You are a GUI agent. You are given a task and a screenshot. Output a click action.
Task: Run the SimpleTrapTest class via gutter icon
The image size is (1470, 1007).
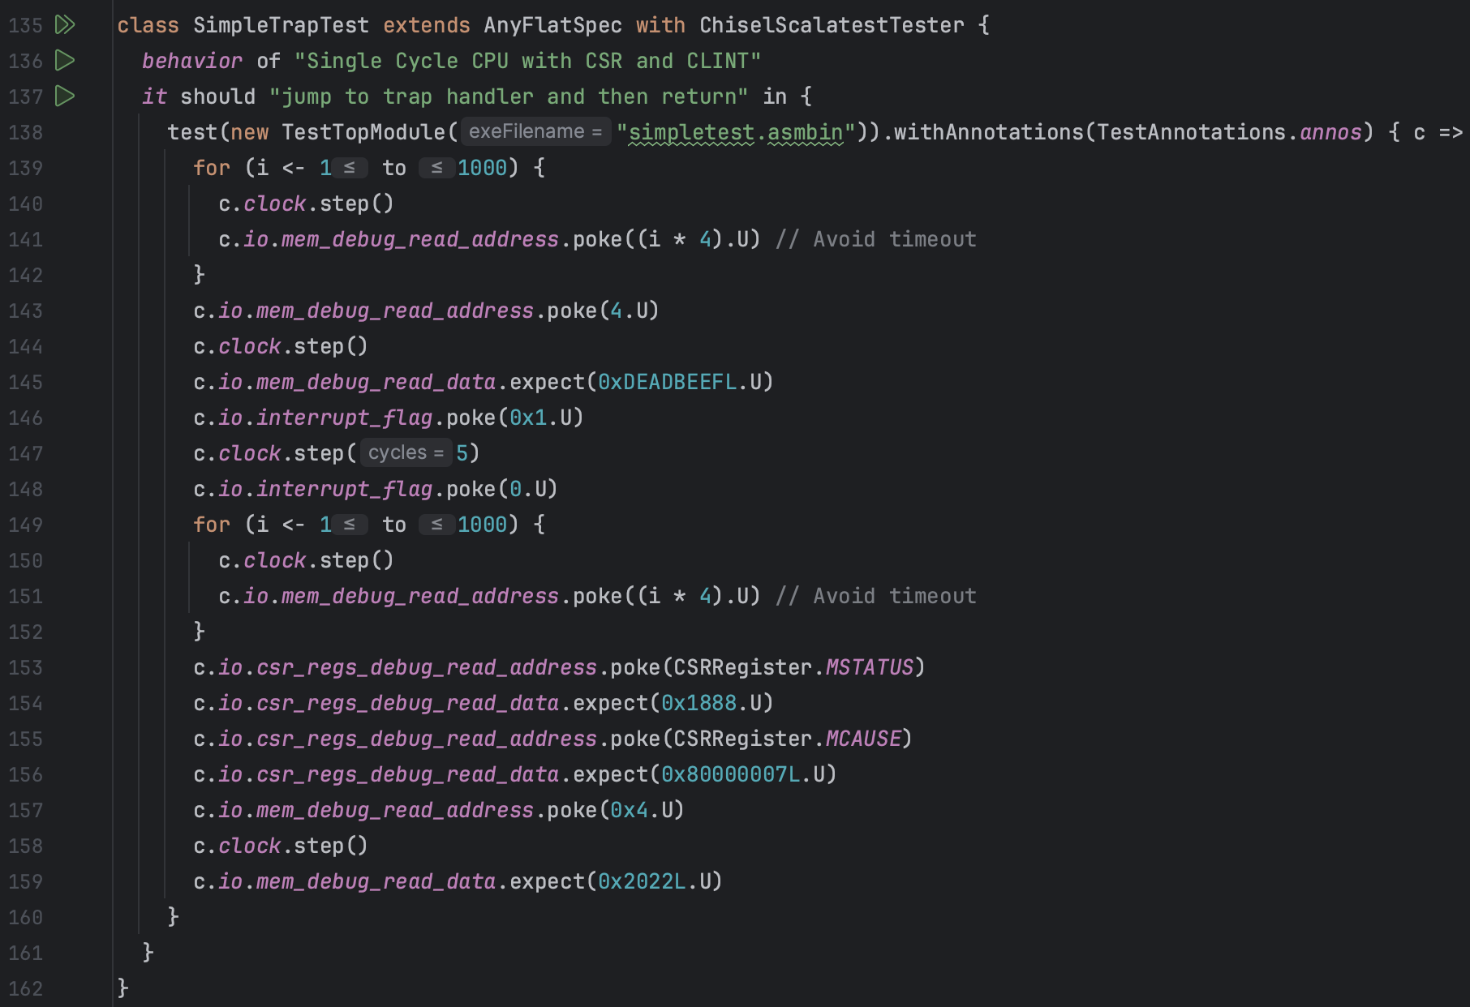coord(65,25)
